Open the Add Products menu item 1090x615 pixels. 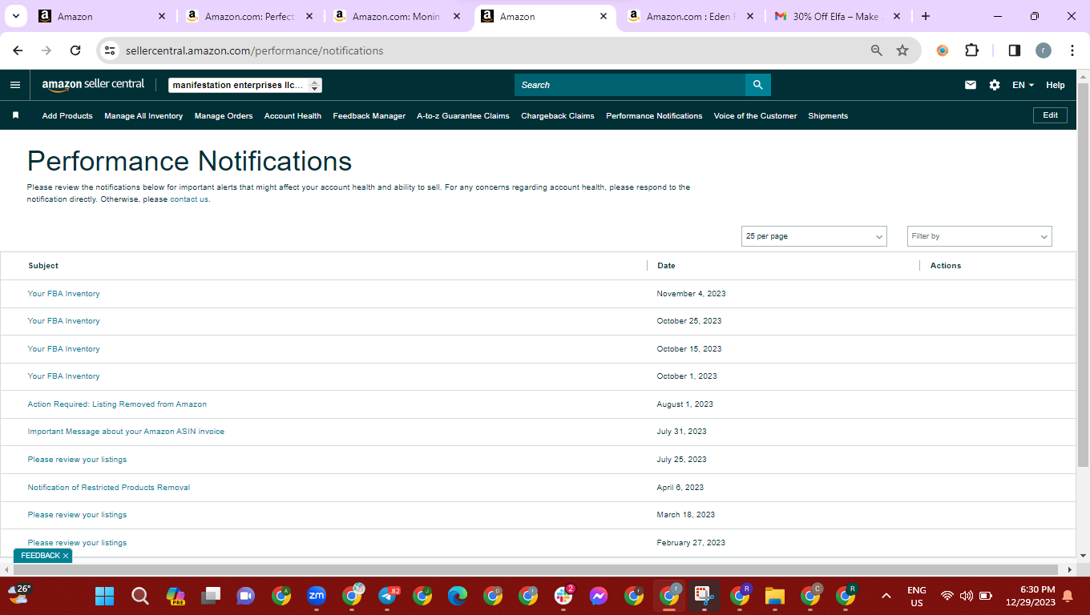67,116
